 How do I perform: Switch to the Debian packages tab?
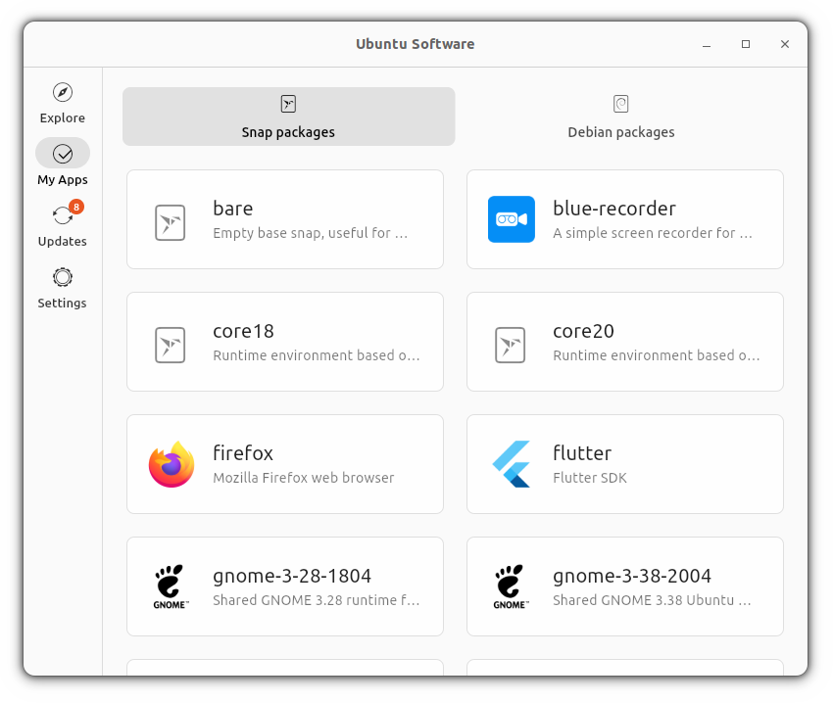pyautogui.click(x=621, y=117)
